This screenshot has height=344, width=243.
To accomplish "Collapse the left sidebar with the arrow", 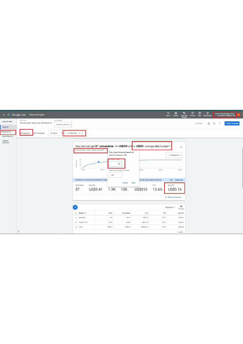I will pos(18,232).
